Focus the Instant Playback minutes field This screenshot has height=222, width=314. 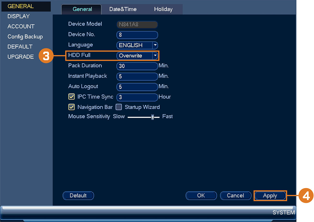(137, 77)
